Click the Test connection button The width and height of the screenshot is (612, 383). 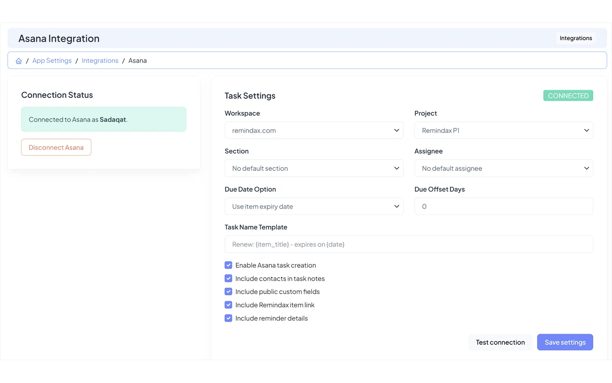pos(500,342)
